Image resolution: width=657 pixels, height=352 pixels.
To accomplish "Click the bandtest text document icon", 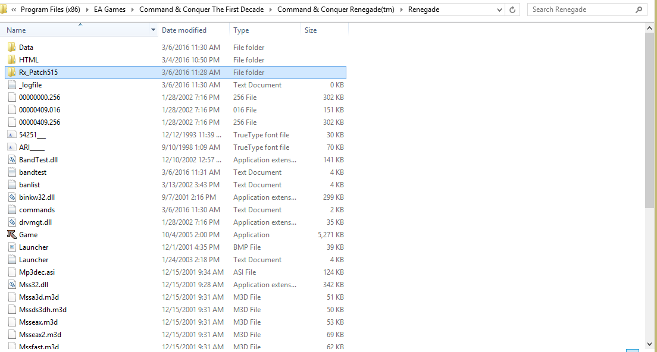I will pos(12,172).
